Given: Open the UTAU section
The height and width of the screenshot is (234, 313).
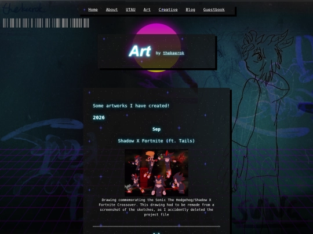Looking at the screenshot, I should [x=130, y=10].
